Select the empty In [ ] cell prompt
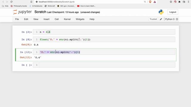This screenshot has height=107, width=191. pos(27,65)
